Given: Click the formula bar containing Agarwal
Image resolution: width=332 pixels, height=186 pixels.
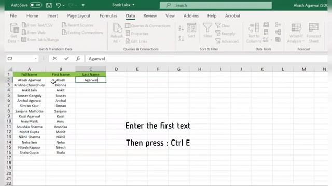Looking at the screenshot, I should [x=206, y=59].
